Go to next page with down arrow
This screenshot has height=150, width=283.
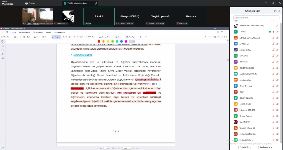(101, 148)
